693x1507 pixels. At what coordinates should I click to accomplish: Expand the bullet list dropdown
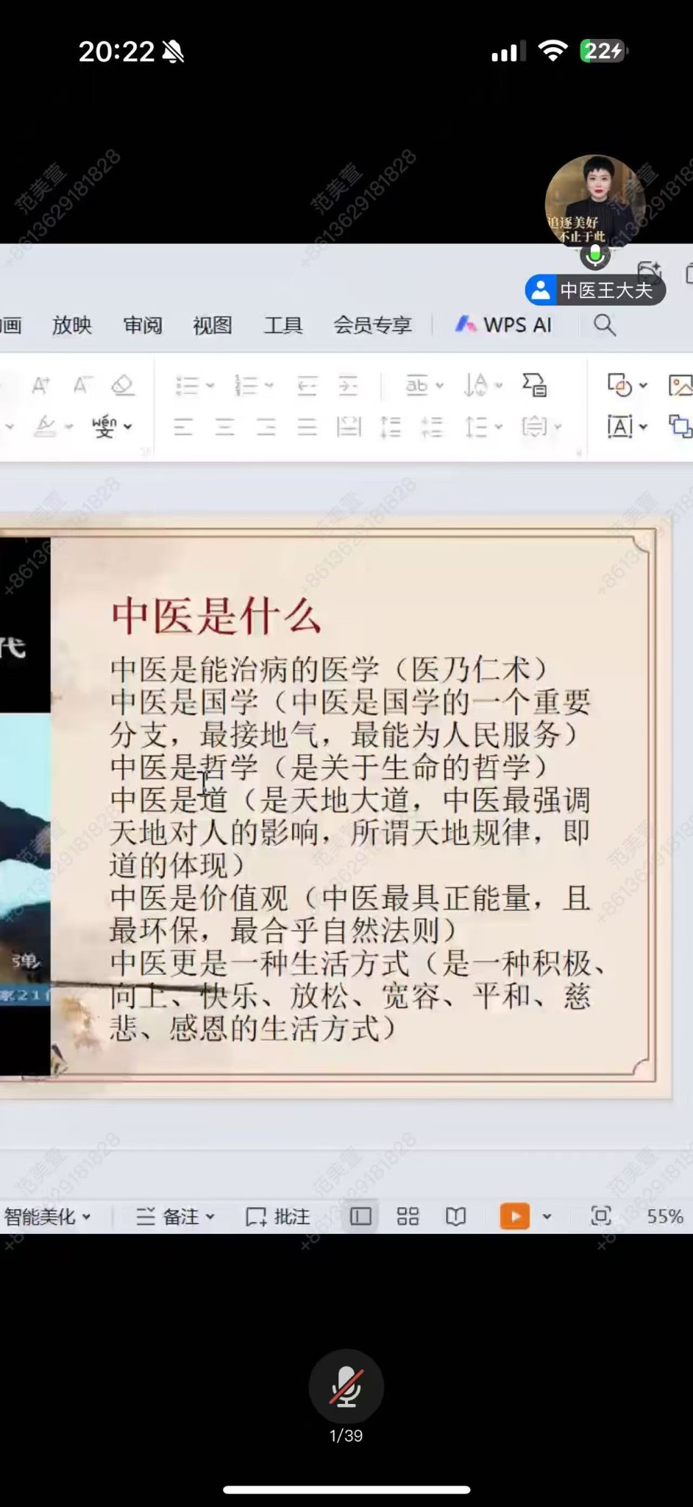[210, 385]
